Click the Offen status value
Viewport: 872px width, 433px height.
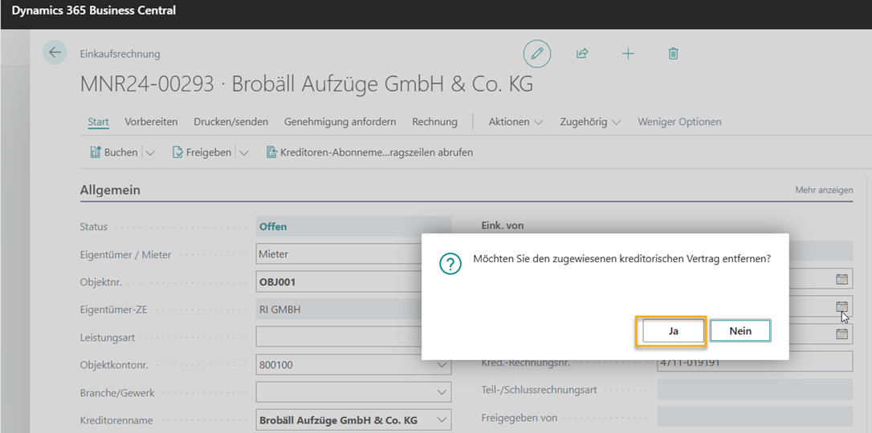[x=273, y=226]
